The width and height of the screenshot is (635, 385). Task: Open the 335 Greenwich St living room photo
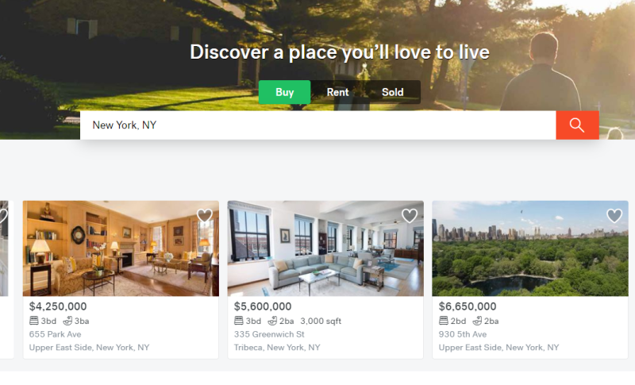click(325, 248)
